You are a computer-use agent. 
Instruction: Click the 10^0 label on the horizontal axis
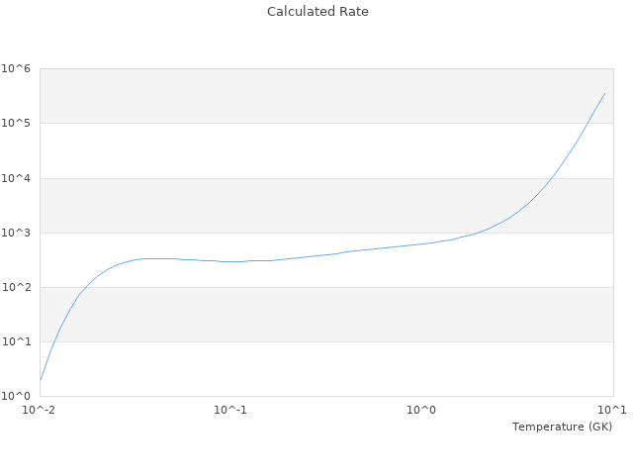tap(421, 410)
